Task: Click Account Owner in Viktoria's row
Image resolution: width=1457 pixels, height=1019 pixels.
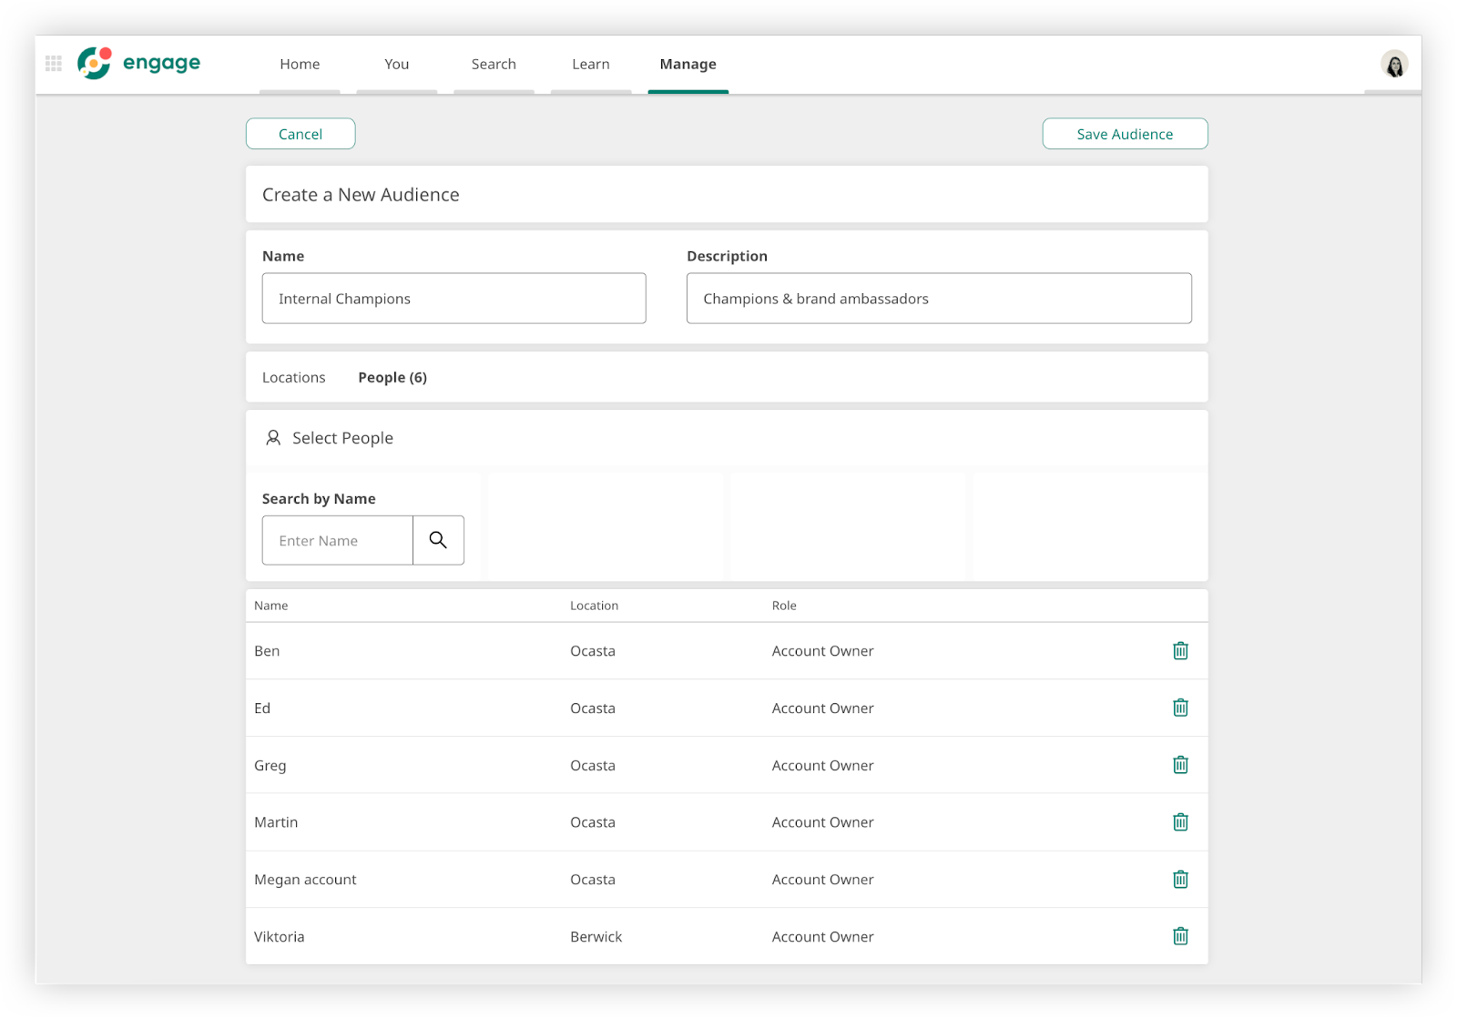Action: [823, 937]
